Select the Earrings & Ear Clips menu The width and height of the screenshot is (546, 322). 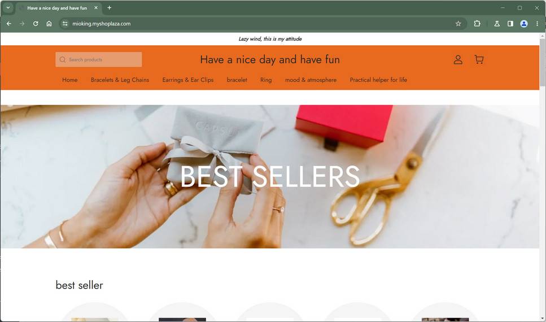(x=187, y=80)
